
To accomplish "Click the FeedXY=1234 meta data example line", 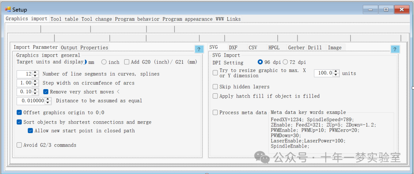I will pos(312,119).
